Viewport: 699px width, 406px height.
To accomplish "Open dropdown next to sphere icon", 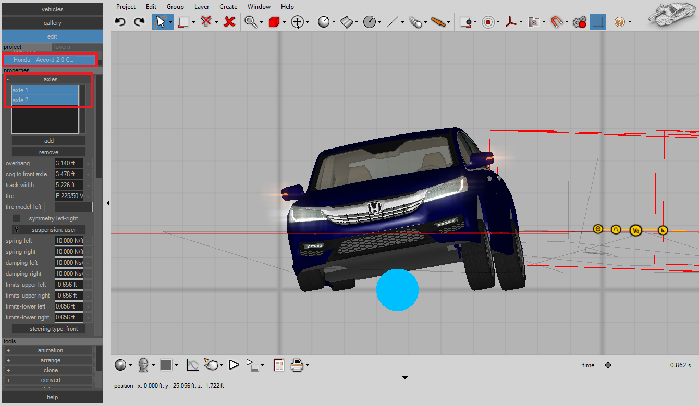I will point(130,365).
